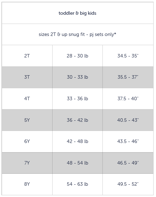The image size is (156, 197).
Task: Select the 30 - 33 lb weight cell
Action: click(77, 77)
